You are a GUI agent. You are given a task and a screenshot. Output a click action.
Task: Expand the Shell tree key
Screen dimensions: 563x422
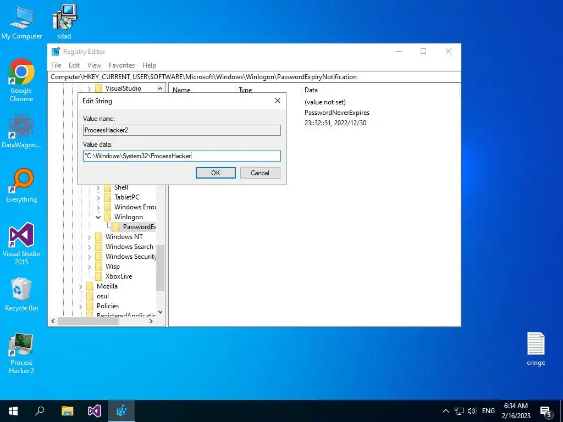[98, 188]
